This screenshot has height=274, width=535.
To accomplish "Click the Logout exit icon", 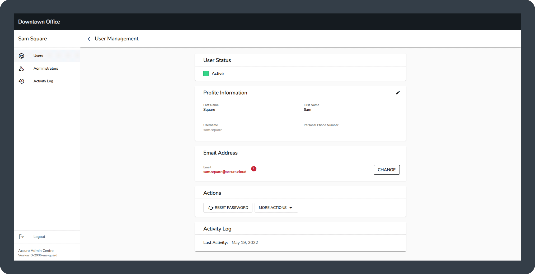I will pos(22,237).
